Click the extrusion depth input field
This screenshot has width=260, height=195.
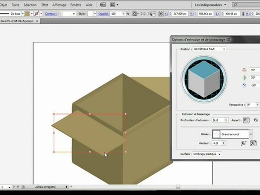tap(218, 120)
